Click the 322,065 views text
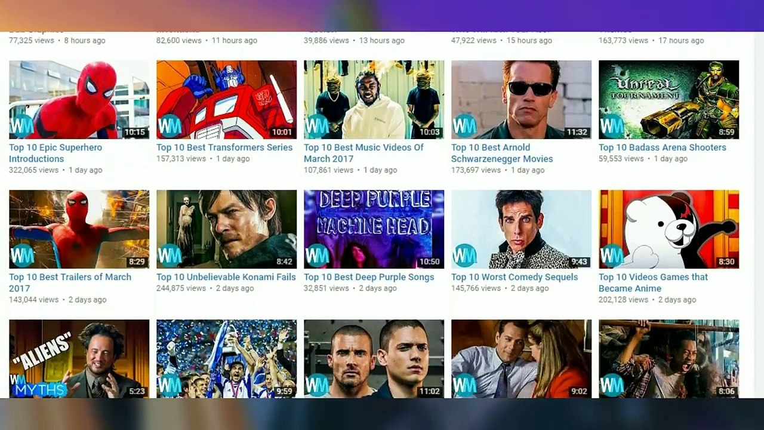This screenshot has width=764, height=430. tap(33, 170)
